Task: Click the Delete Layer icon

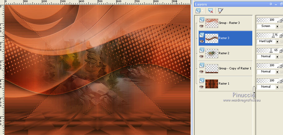Action: click(x=210, y=11)
